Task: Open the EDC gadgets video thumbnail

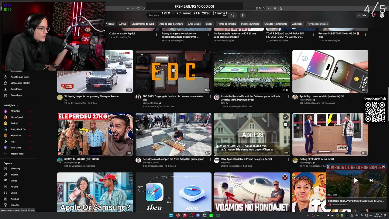Action: [173, 71]
